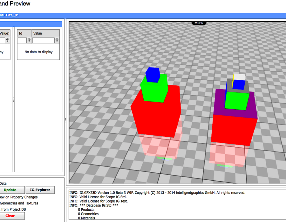The height and width of the screenshot is (223, 286).
Task: Click the log line "INFO: Valid License for Scope IG.Test."
Action: (x=99, y=201)
